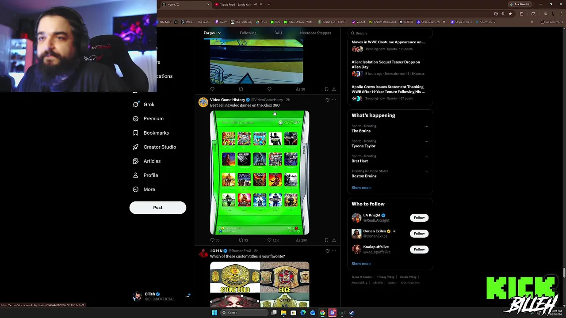Like the top post with 28 views

pos(269,89)
